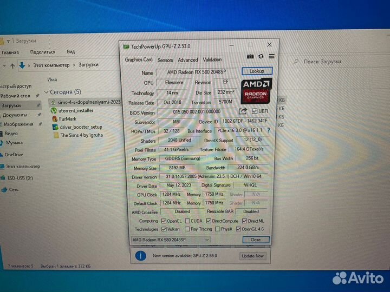
Task: Switch to the Validation tab
Action: tap(212, 59)
